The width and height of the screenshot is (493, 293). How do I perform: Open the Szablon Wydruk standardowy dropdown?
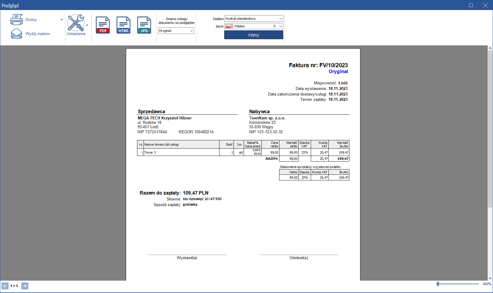(254, 19)
